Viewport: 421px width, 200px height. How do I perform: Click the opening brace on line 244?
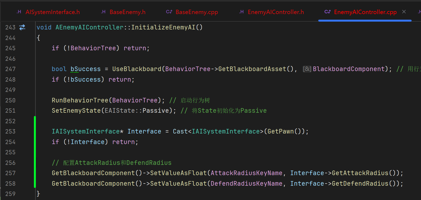pos(38,38)
